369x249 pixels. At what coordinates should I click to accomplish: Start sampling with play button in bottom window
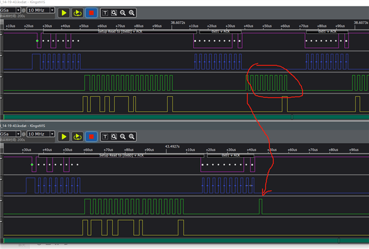click(63, 137)
